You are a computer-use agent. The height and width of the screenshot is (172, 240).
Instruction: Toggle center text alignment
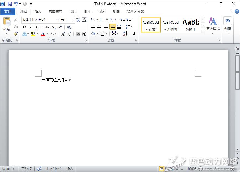point(99,27)
